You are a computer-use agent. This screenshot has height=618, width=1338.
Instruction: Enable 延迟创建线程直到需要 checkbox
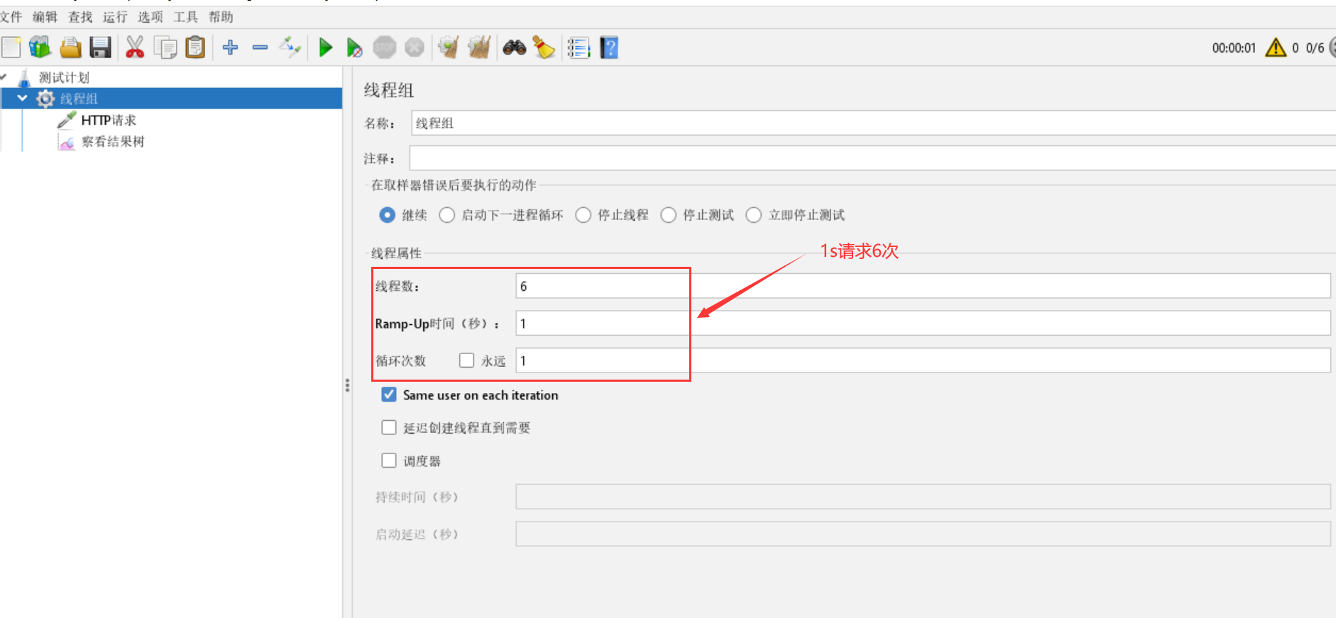389,427
